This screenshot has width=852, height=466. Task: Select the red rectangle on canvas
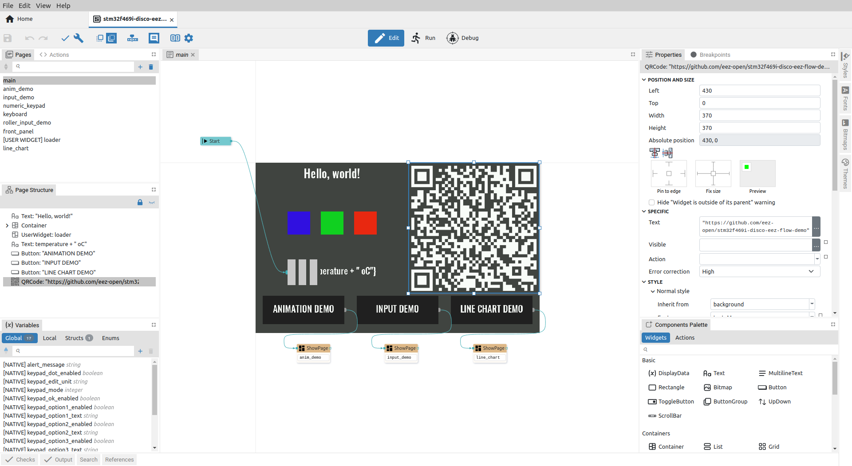pyautogui.click(x=365, y=223)
